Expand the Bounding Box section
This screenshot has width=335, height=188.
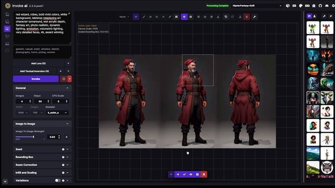pos(42,157)
